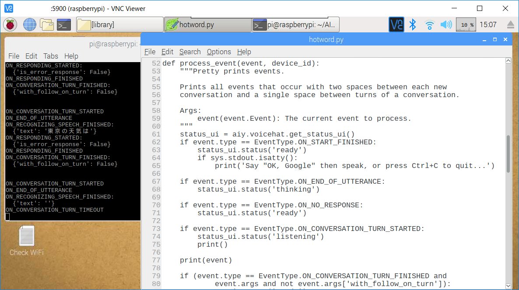
Task: Open the WiFi networks tray icon
Action: [429, 25]
